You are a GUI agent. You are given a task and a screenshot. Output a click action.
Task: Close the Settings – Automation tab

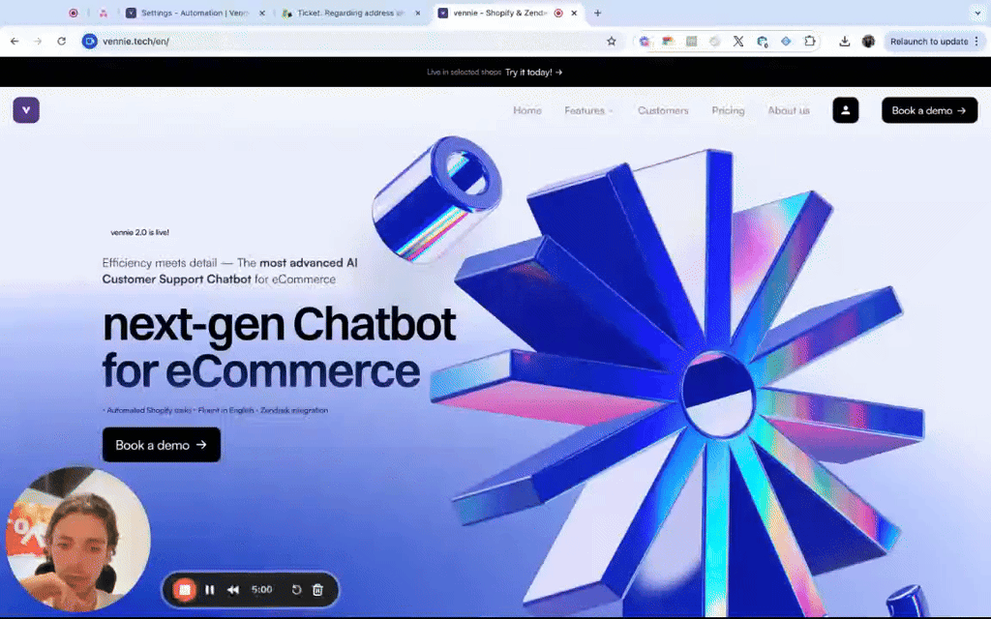pos(261,13)
